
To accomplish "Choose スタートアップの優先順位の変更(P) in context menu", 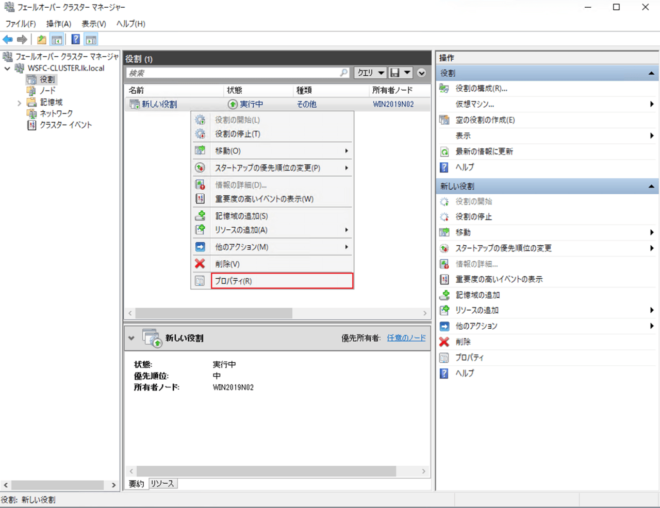I will coord(272,168).
